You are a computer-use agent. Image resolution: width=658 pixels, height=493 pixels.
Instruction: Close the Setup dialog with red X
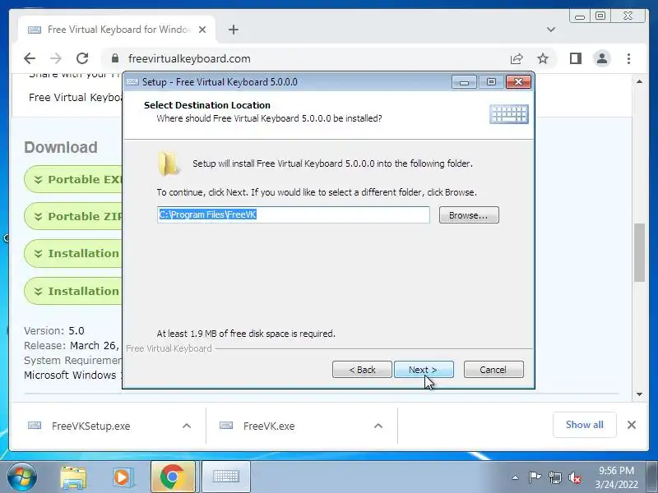pyautogui.click(x=518, y=81)
